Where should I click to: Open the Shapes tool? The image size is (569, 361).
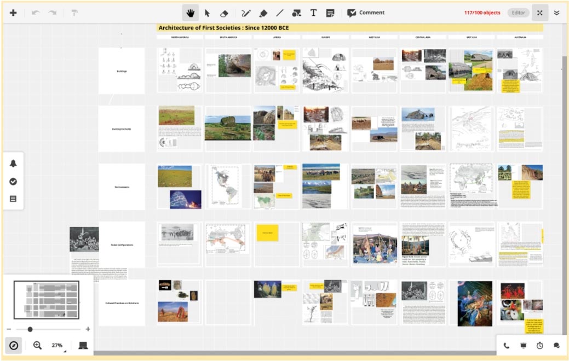[x=296, y=13]
